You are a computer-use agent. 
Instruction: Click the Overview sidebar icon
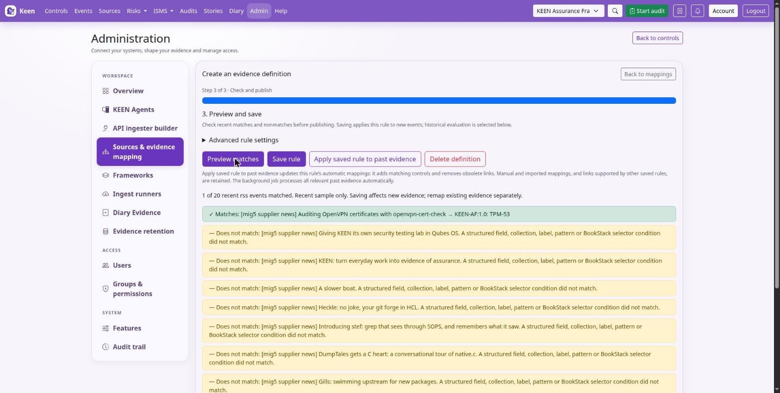105,91
